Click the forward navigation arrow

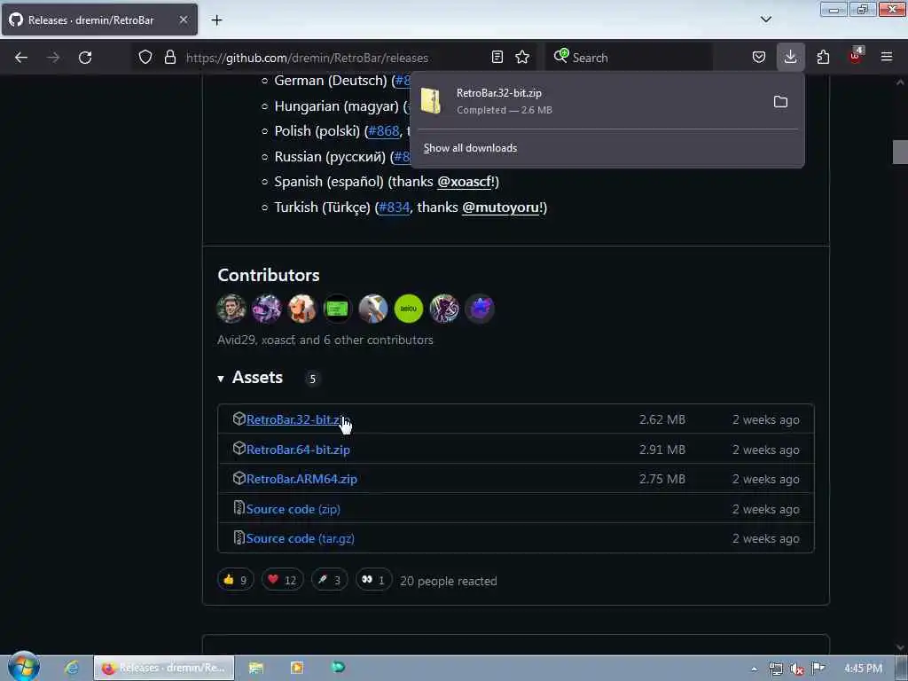(x=53, y=58)
